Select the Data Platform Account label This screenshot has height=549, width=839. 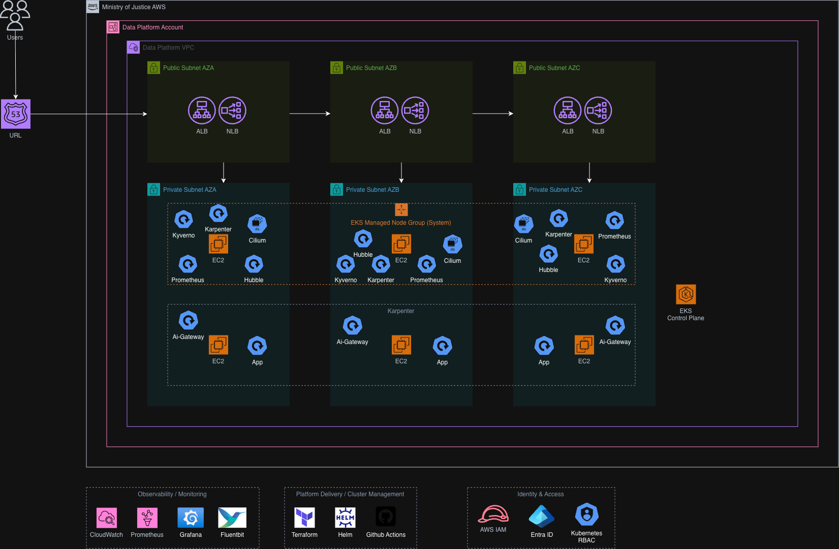click(152, 27)
